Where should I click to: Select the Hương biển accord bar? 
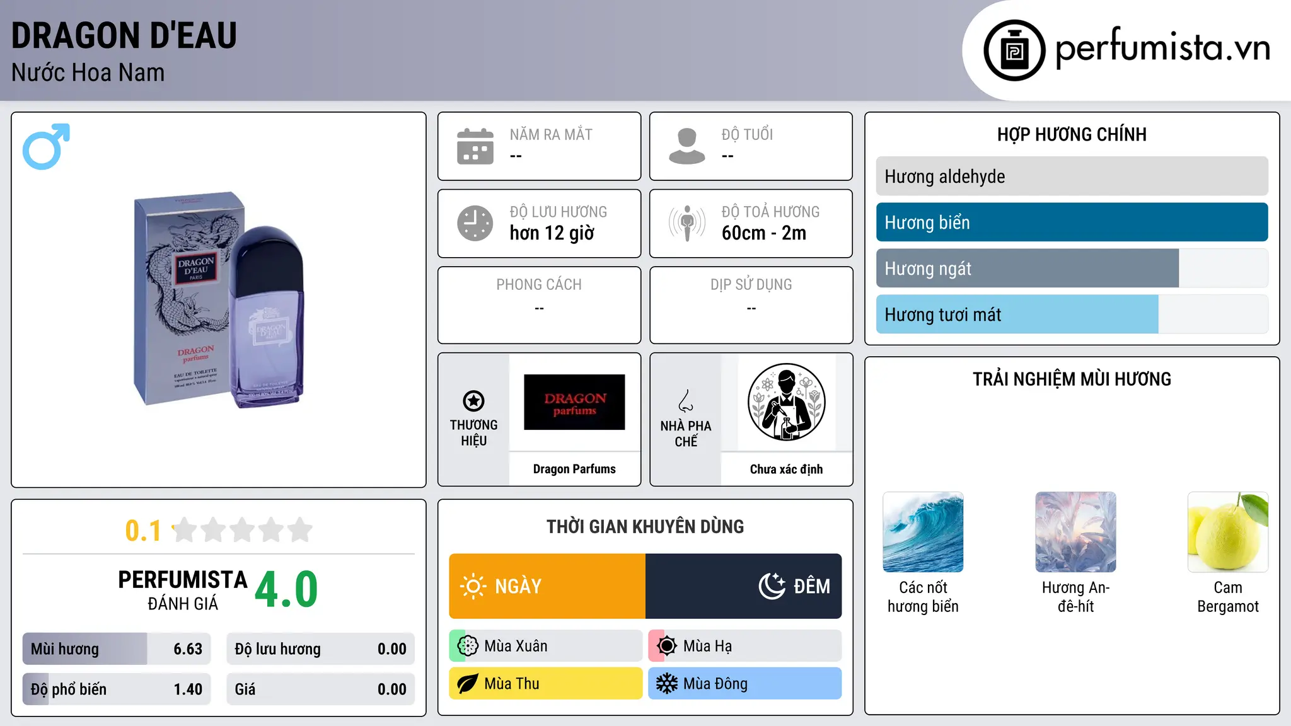(x=1072, y=222)
